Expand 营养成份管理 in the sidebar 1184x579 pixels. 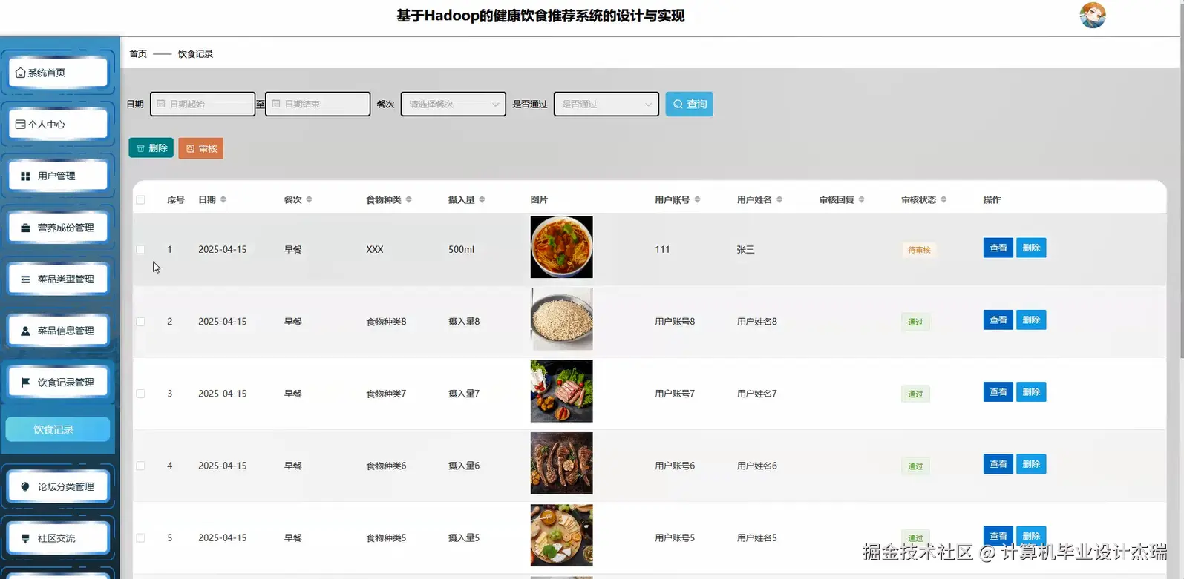tap(58, 228)
